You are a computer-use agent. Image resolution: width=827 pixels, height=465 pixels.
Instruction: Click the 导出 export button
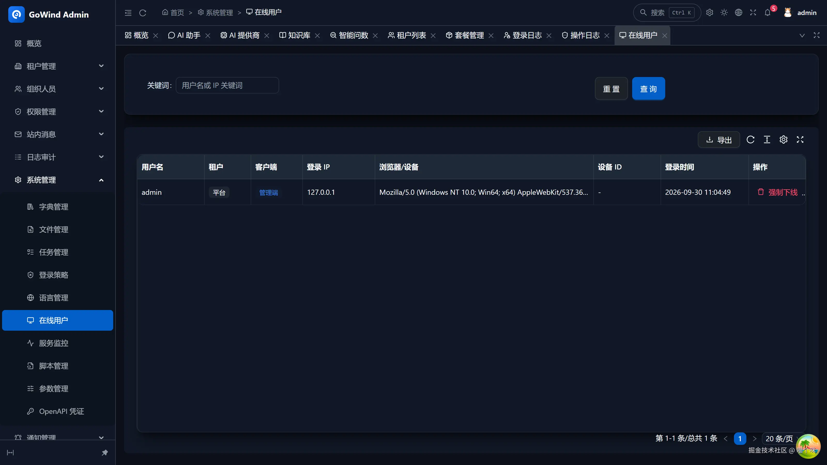tap(719, 139)
